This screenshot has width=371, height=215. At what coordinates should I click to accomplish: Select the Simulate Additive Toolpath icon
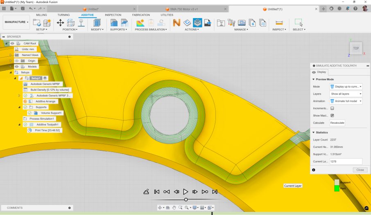coord(197,23)
